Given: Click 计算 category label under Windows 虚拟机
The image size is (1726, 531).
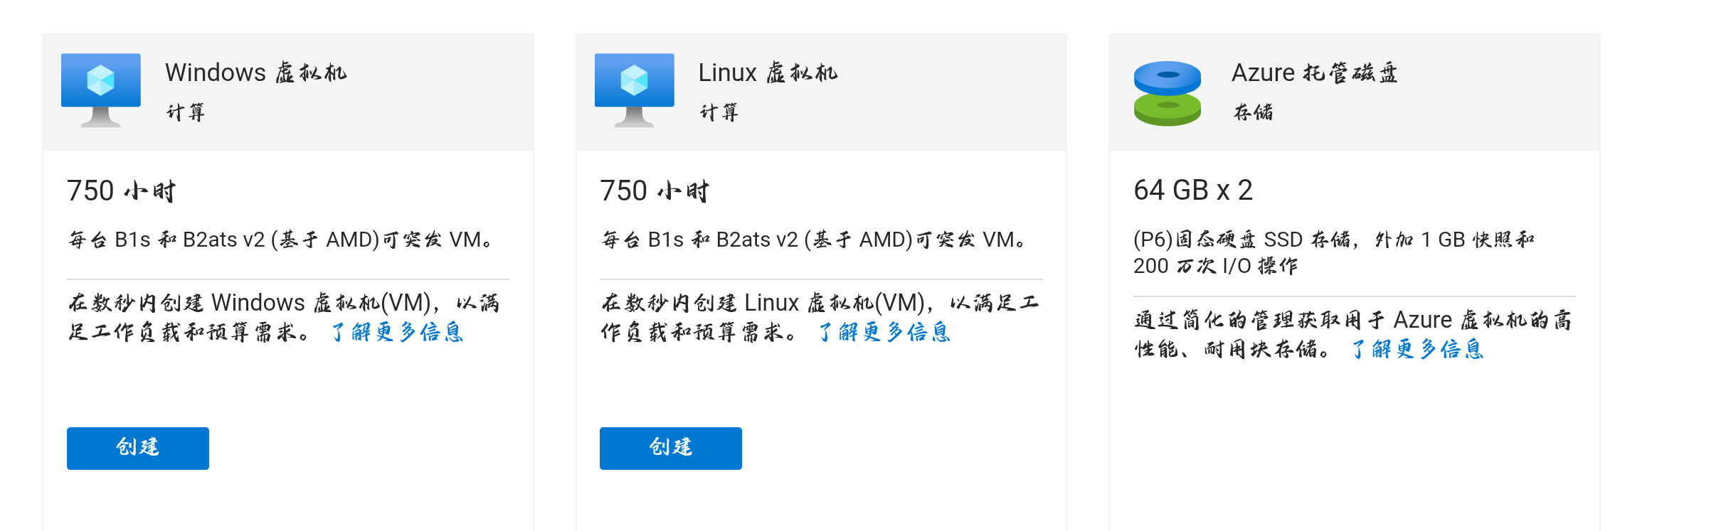Looking at the screenshot, I should (x=186, y=112).
